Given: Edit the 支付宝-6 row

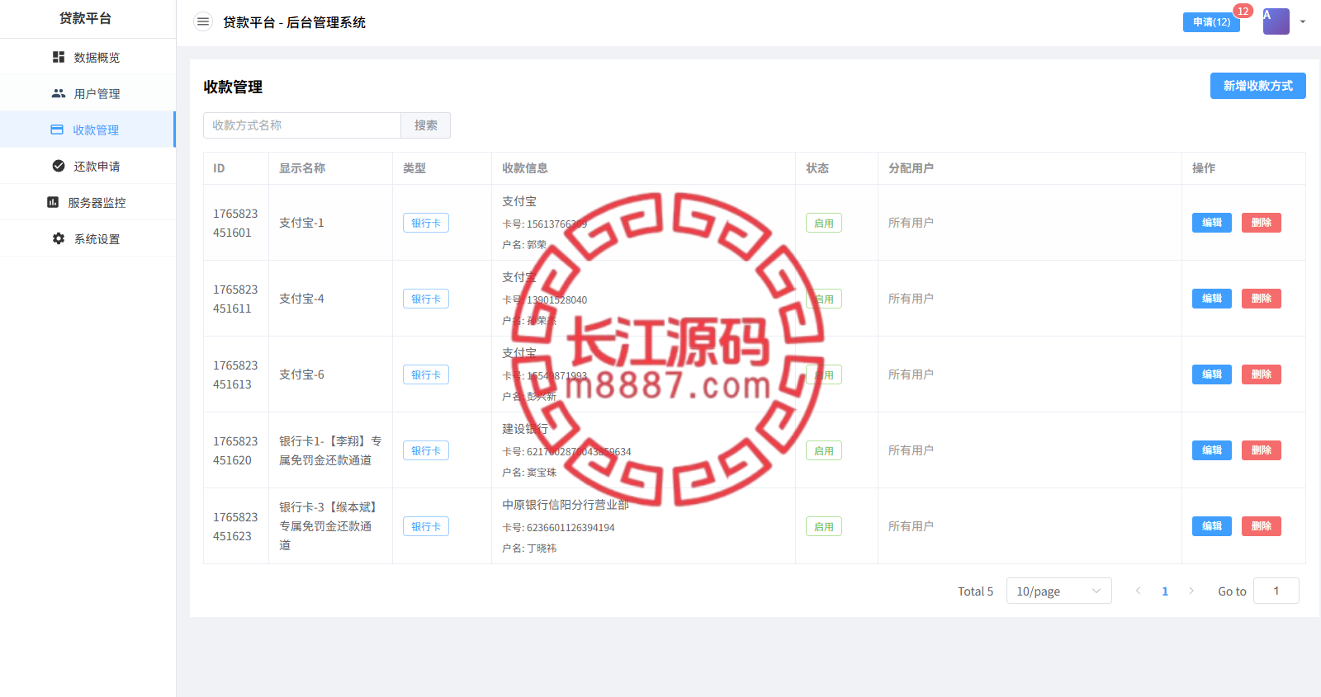Looking at the screenshot, I should [x=1212, y=374].
